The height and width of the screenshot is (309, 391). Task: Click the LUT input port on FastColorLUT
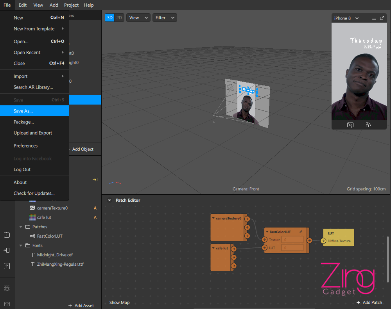(265, 248)
